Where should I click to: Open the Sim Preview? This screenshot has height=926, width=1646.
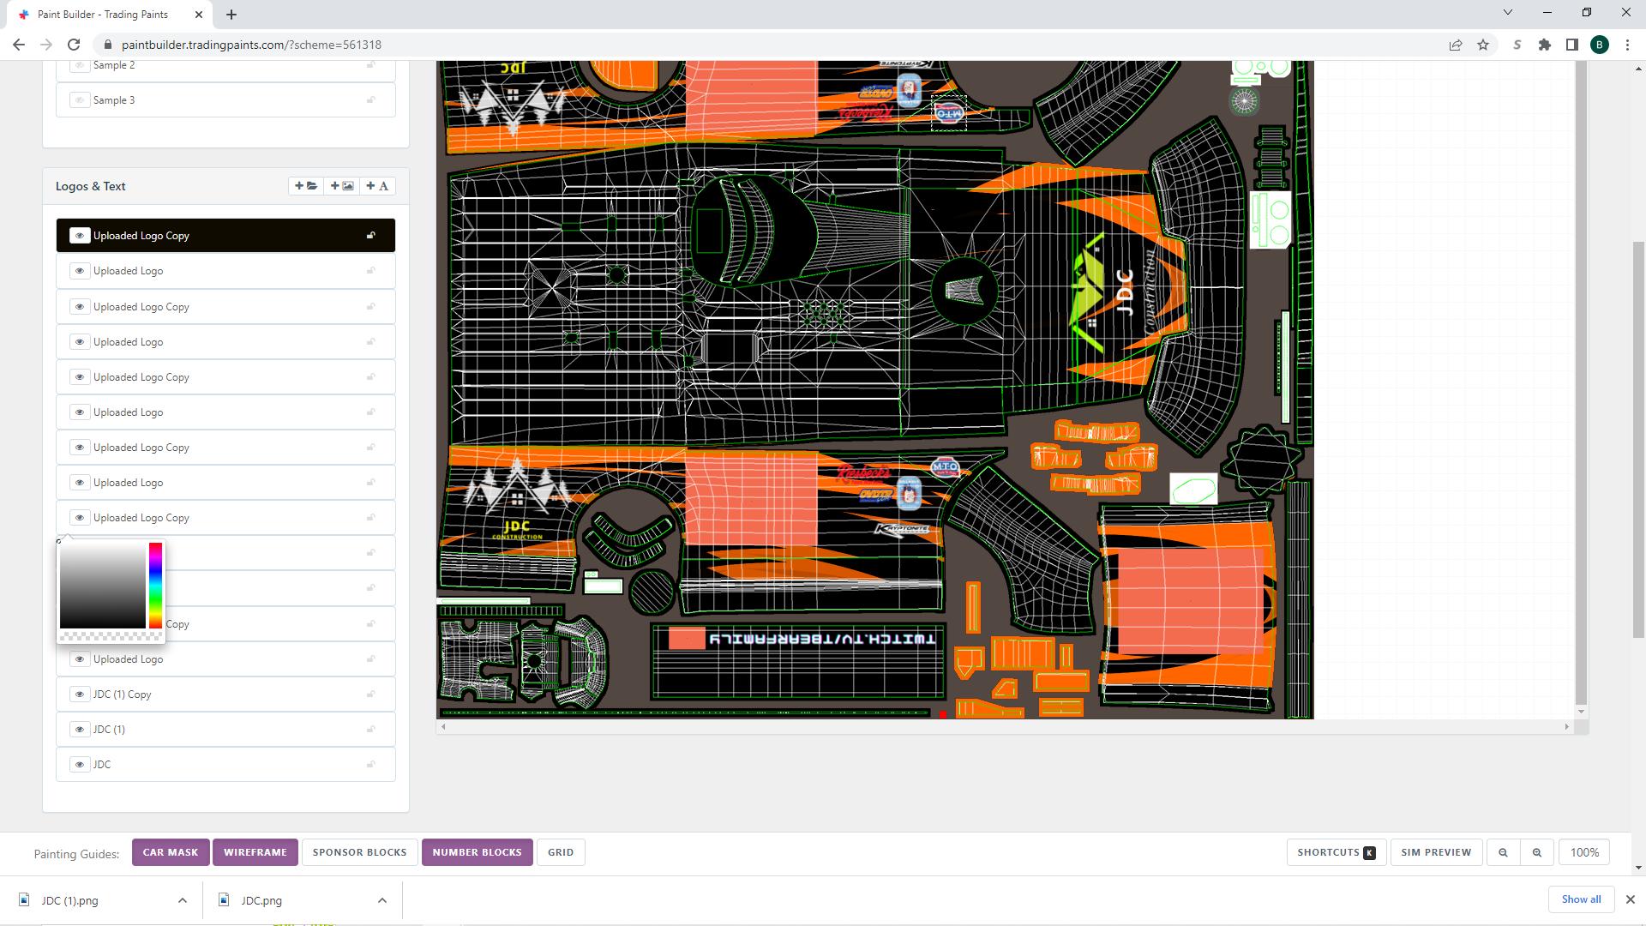pyautogui.click(x=1436, y=852)
